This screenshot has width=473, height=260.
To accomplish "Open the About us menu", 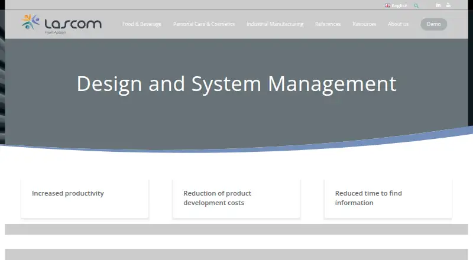I will point(398,24).
